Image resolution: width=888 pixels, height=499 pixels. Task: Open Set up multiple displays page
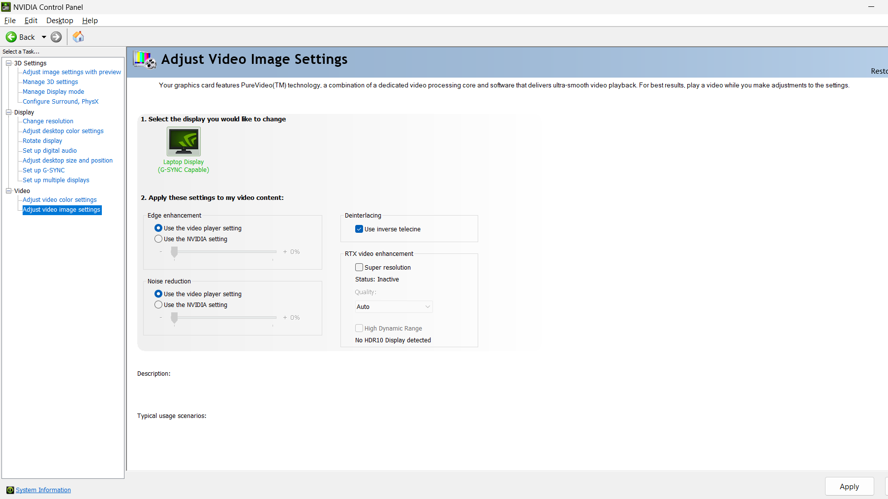(56, 180)
